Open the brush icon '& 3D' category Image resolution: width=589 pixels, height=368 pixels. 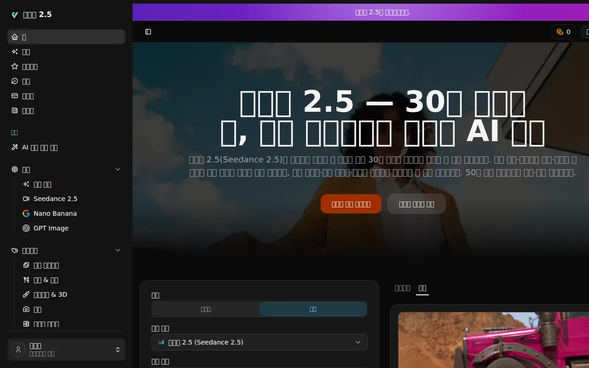(x=72, y=294)
